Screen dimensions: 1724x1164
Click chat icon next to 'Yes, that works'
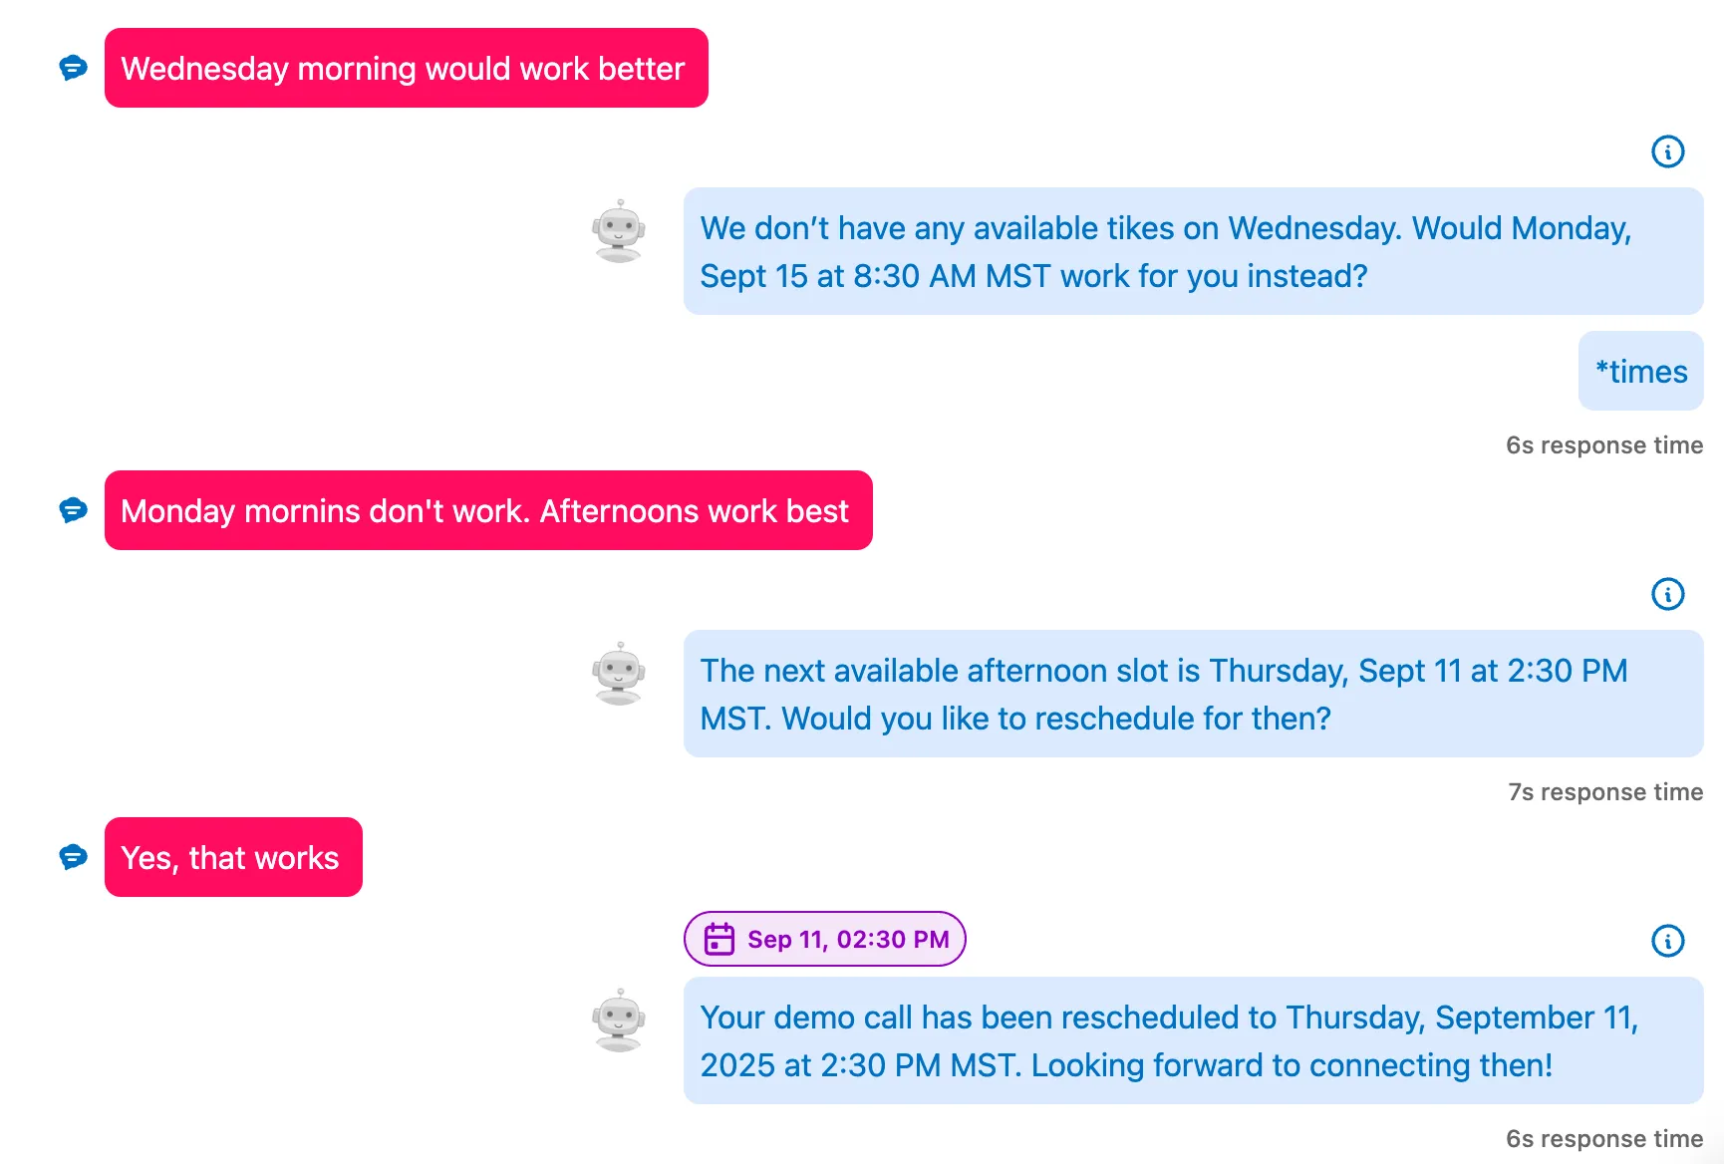coord(73,857)
